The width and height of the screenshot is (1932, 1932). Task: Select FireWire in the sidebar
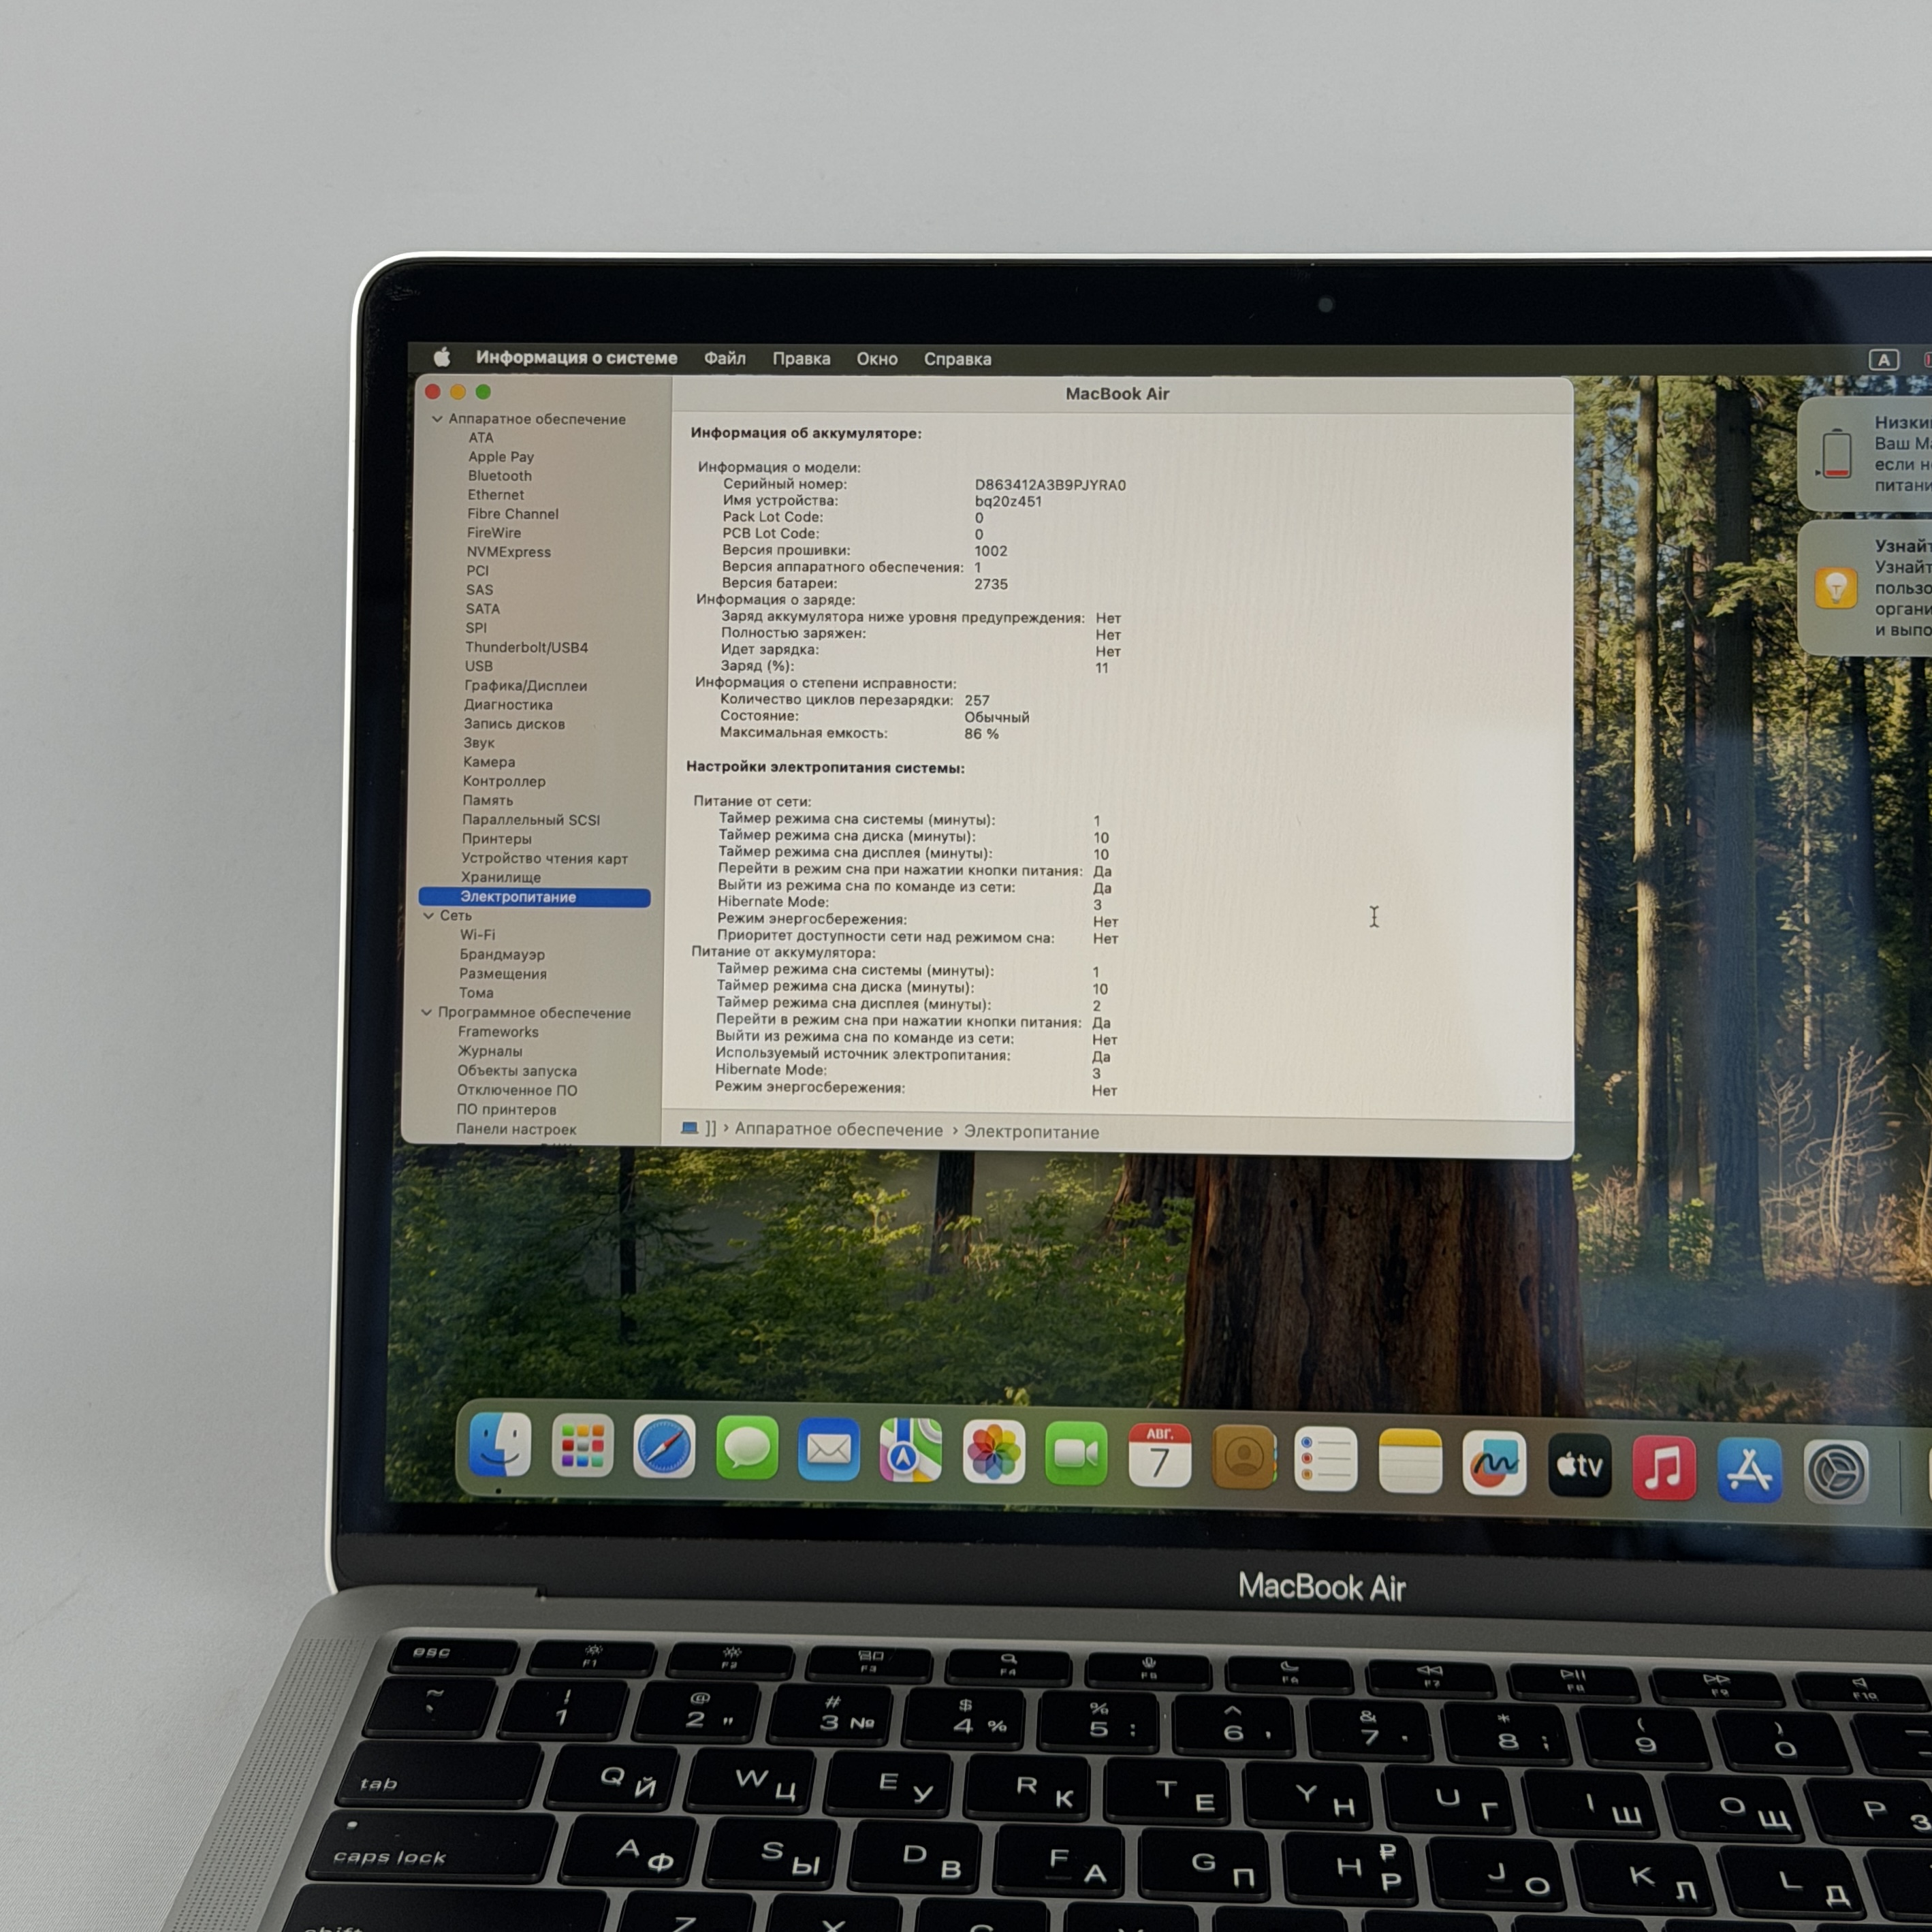pos(494,533)
